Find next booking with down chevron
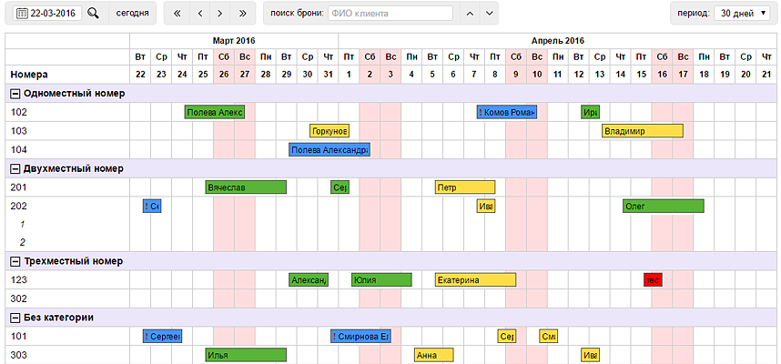This screenshot has height=364, width=781. [x=489, y=14]
